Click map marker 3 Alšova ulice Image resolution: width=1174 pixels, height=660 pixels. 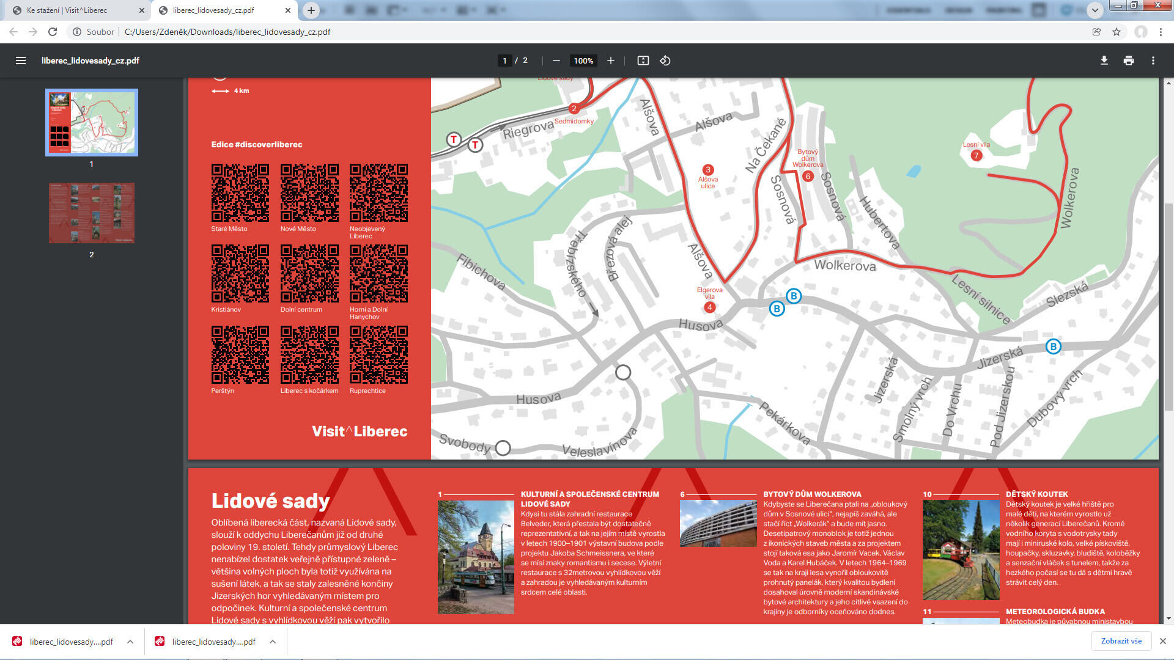708,170
